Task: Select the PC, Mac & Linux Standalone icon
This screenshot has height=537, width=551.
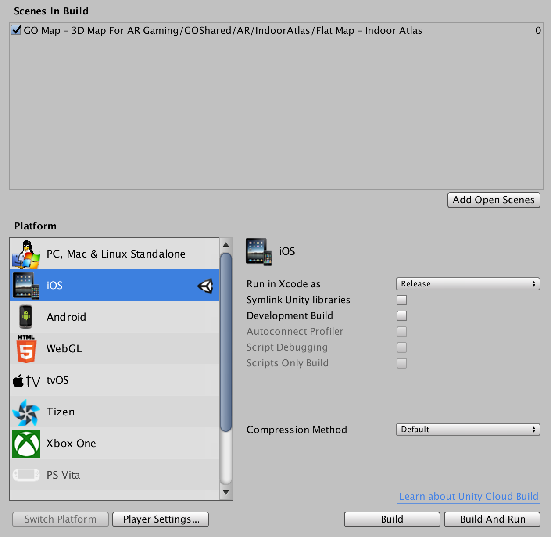Action: coord(26,254)
